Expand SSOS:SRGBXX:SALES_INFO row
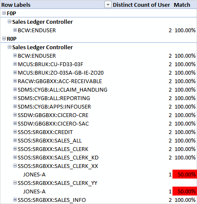Image resolution: width=197 pixels, height=204 pixels. 15,200
